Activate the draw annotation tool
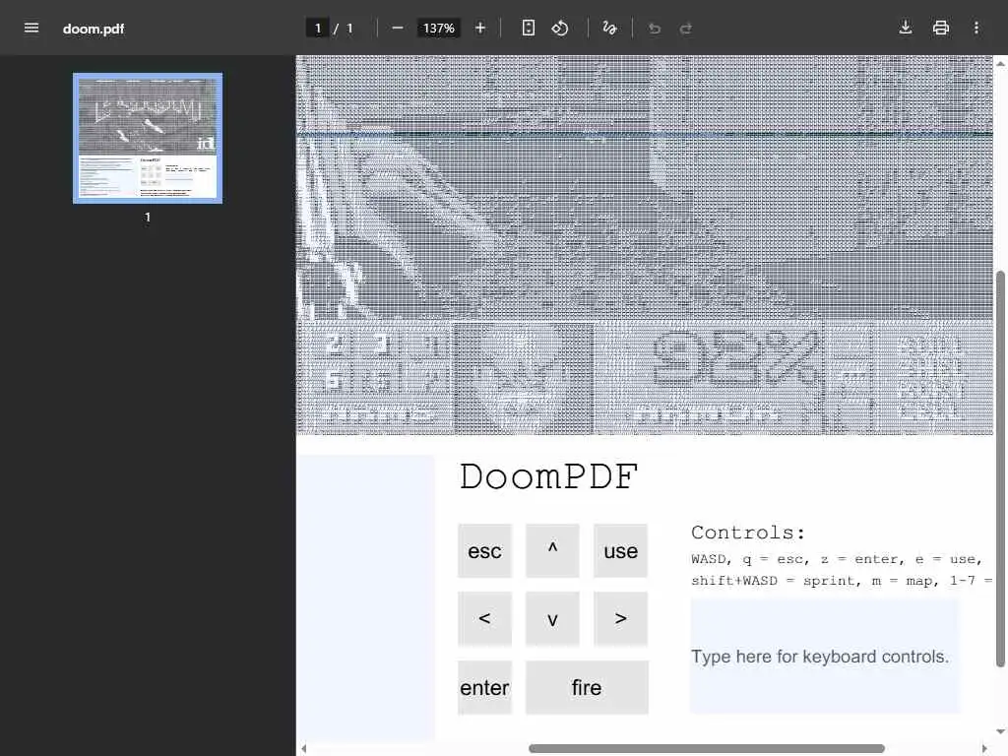 [609, 28]
